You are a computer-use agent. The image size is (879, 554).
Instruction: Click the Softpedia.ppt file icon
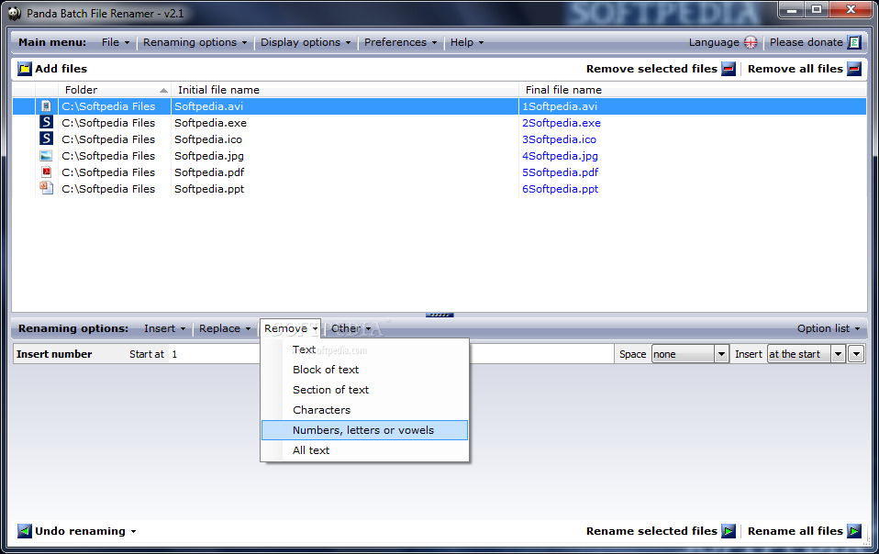tap(47, 188)
